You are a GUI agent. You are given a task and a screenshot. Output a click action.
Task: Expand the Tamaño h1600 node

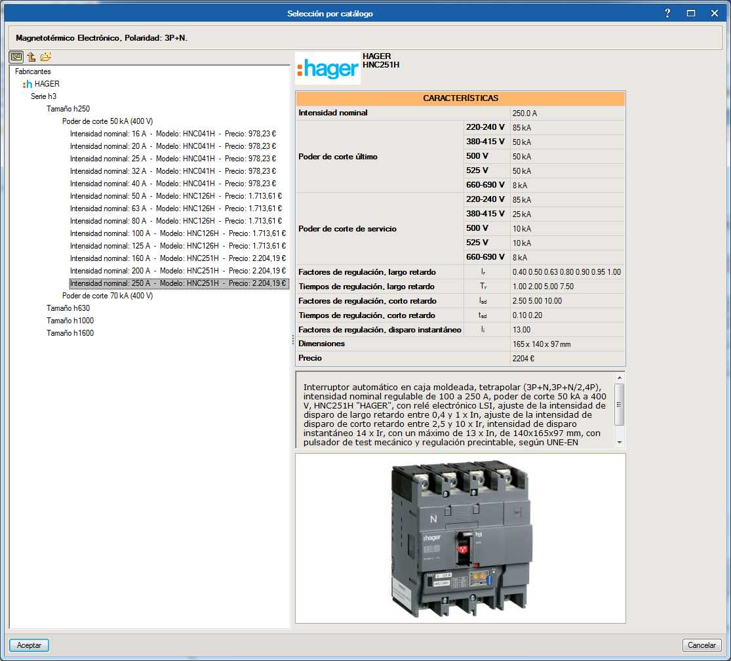(70, 333)
